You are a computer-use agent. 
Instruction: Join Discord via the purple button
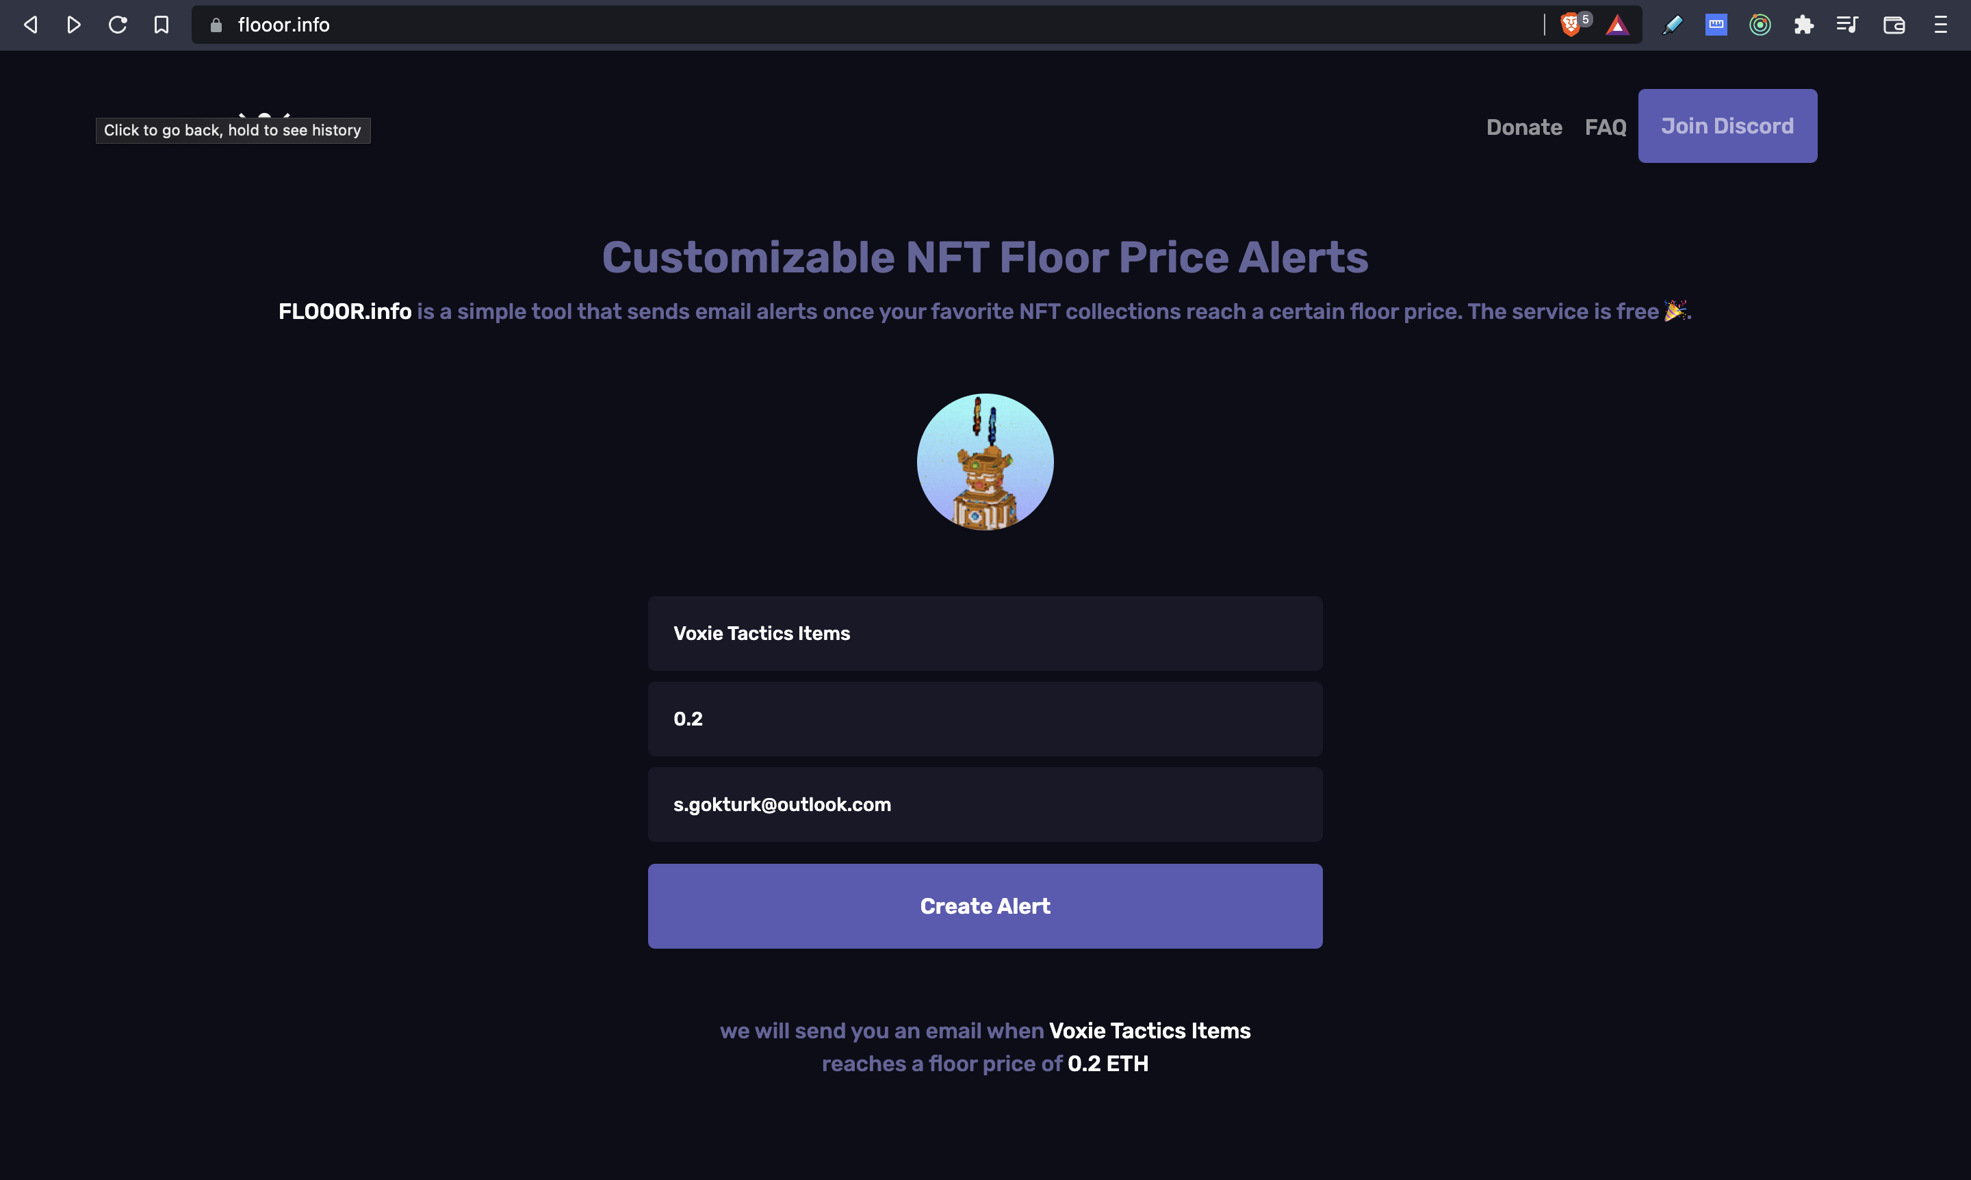1727,126
